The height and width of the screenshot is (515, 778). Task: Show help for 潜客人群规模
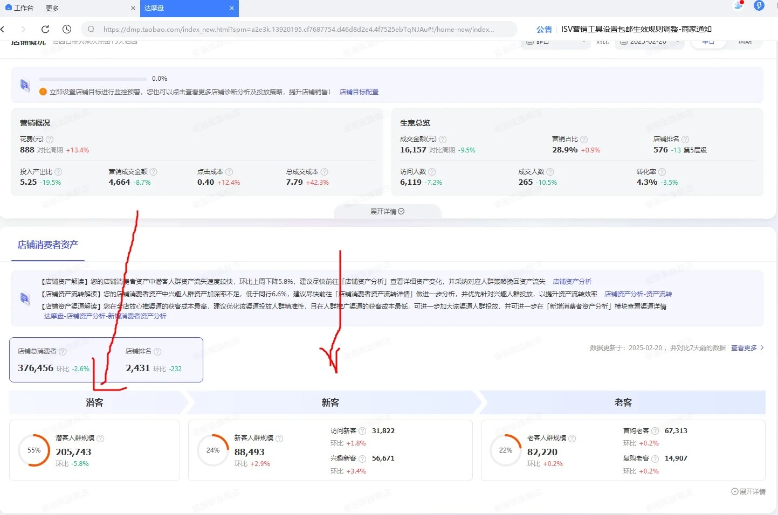click(x=100, y=439)
